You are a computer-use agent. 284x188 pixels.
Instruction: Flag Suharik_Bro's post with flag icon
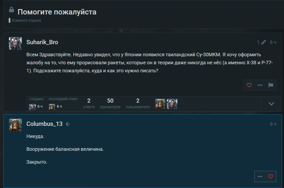pyautogui.click(x=271, y=85)
